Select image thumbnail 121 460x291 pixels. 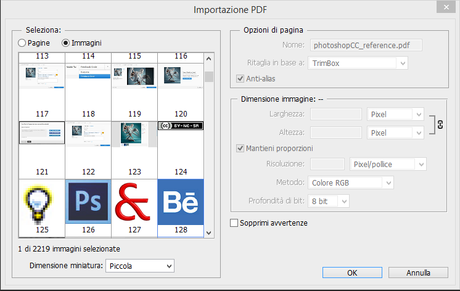coord(42,150)
